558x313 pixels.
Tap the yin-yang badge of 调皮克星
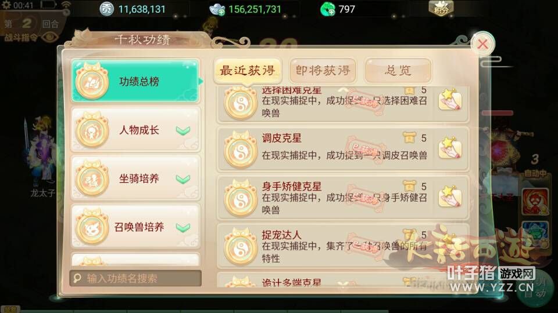[x=241, y=150]
